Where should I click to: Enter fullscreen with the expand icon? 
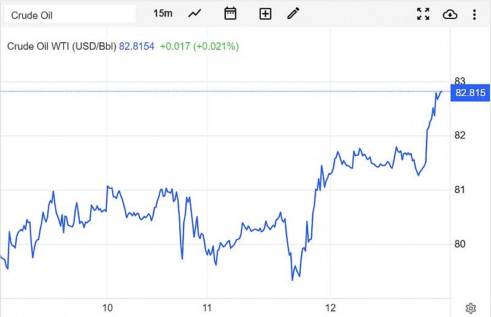[x=423, y=14]
